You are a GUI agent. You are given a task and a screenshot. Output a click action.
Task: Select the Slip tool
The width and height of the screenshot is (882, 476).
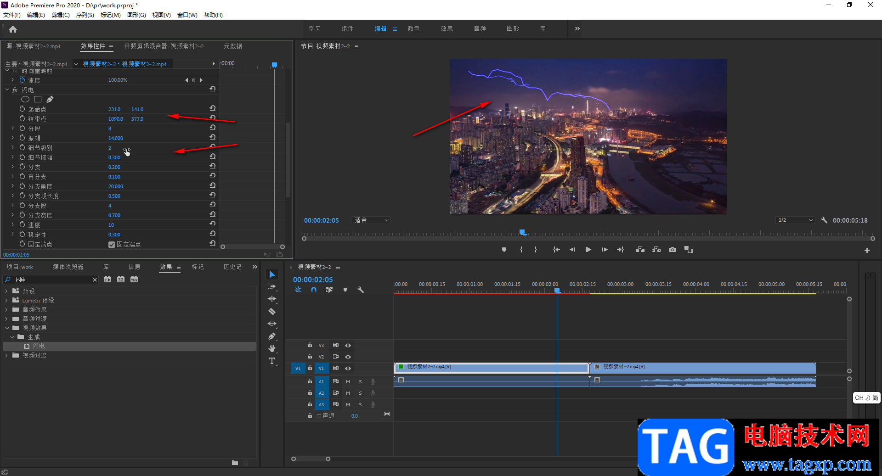pos(272,324)
